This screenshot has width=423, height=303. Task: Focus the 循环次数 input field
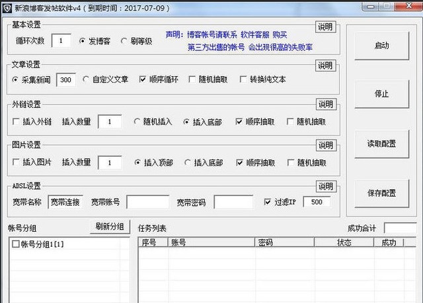pyautogui.click(x=61, y=41)
